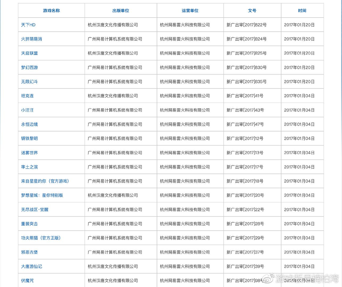Open the 永恒边境 game link
Image resolution: width=342 pixels, height=287 pixels.
tap(29, 124)
